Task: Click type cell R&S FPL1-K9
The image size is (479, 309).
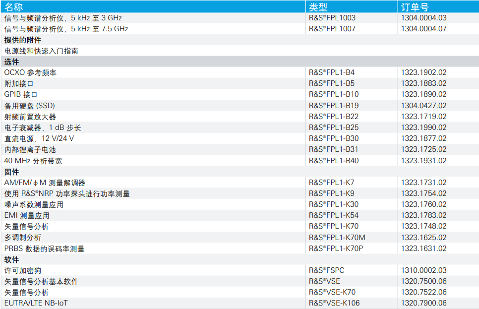Action: 331,194
